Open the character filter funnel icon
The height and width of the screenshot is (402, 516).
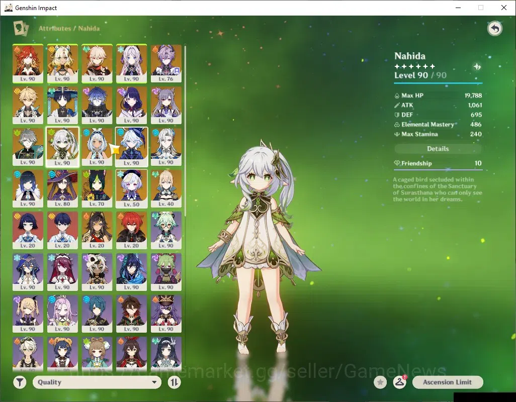pyautogui.click(x=20, y=382)
